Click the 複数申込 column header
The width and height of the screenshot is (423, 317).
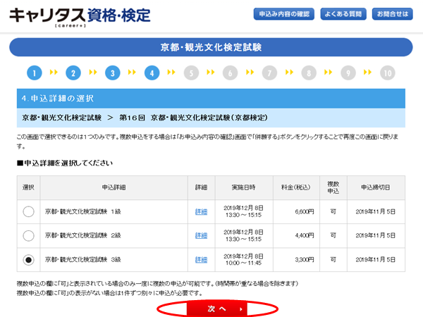click(x=333, y=187)
